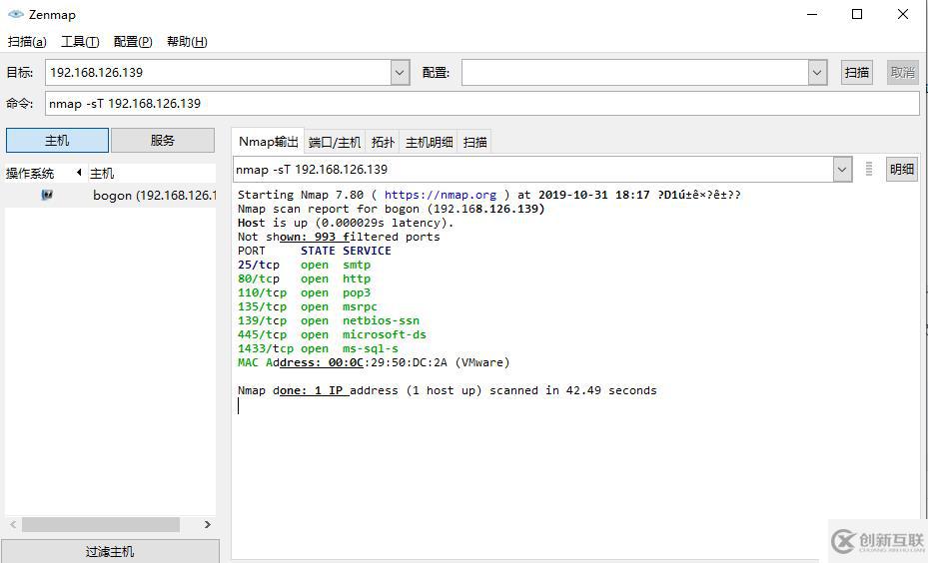Open the 扫描(a) menu
The width and height of the screenshot is (928, 563).
pyautogui.click(x=27, y=41)
